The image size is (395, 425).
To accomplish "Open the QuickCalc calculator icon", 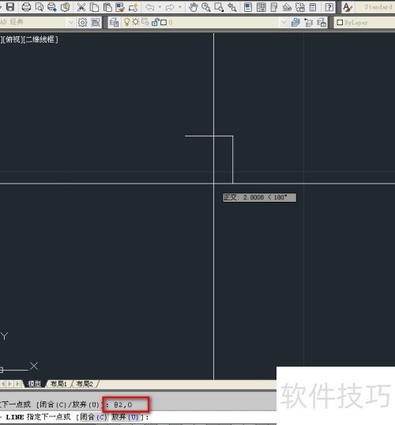I will [x=313, y=7].
